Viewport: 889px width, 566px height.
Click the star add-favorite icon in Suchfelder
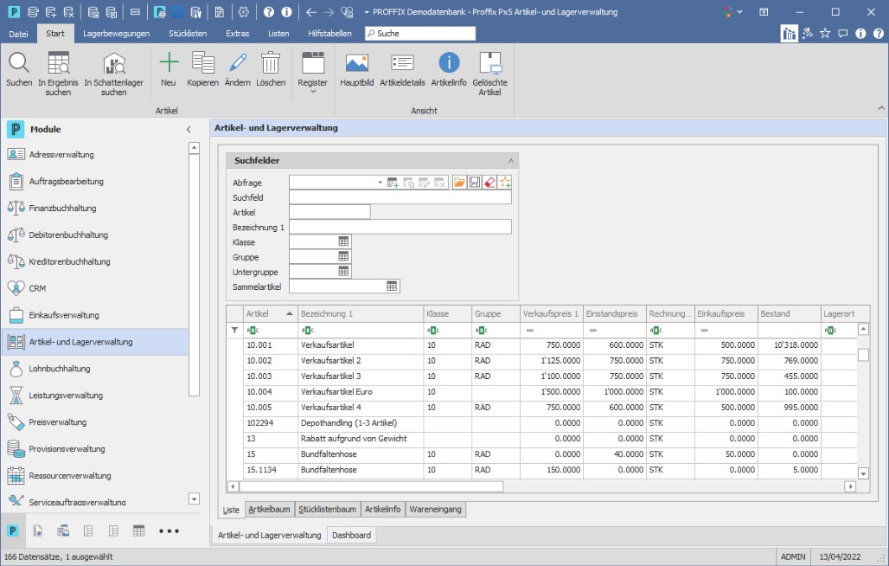(505, 182)
